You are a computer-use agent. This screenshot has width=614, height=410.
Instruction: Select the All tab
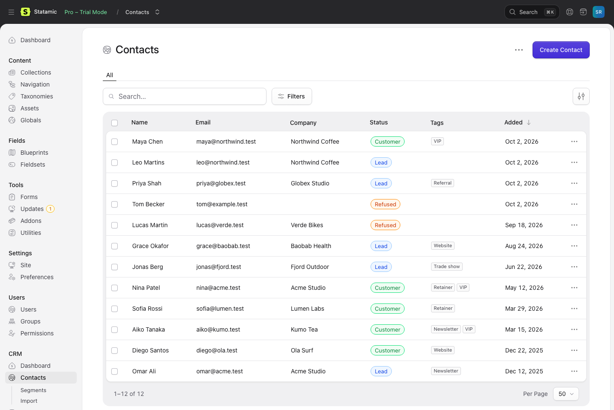(110, 75)
